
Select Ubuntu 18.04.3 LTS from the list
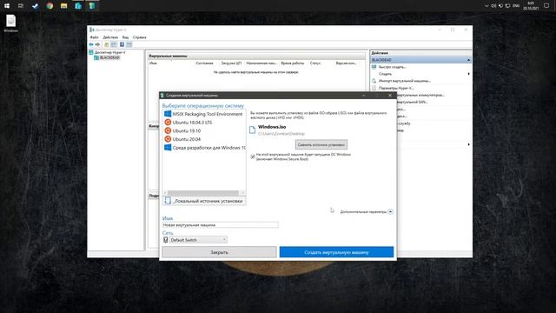(x=204, y=123)
